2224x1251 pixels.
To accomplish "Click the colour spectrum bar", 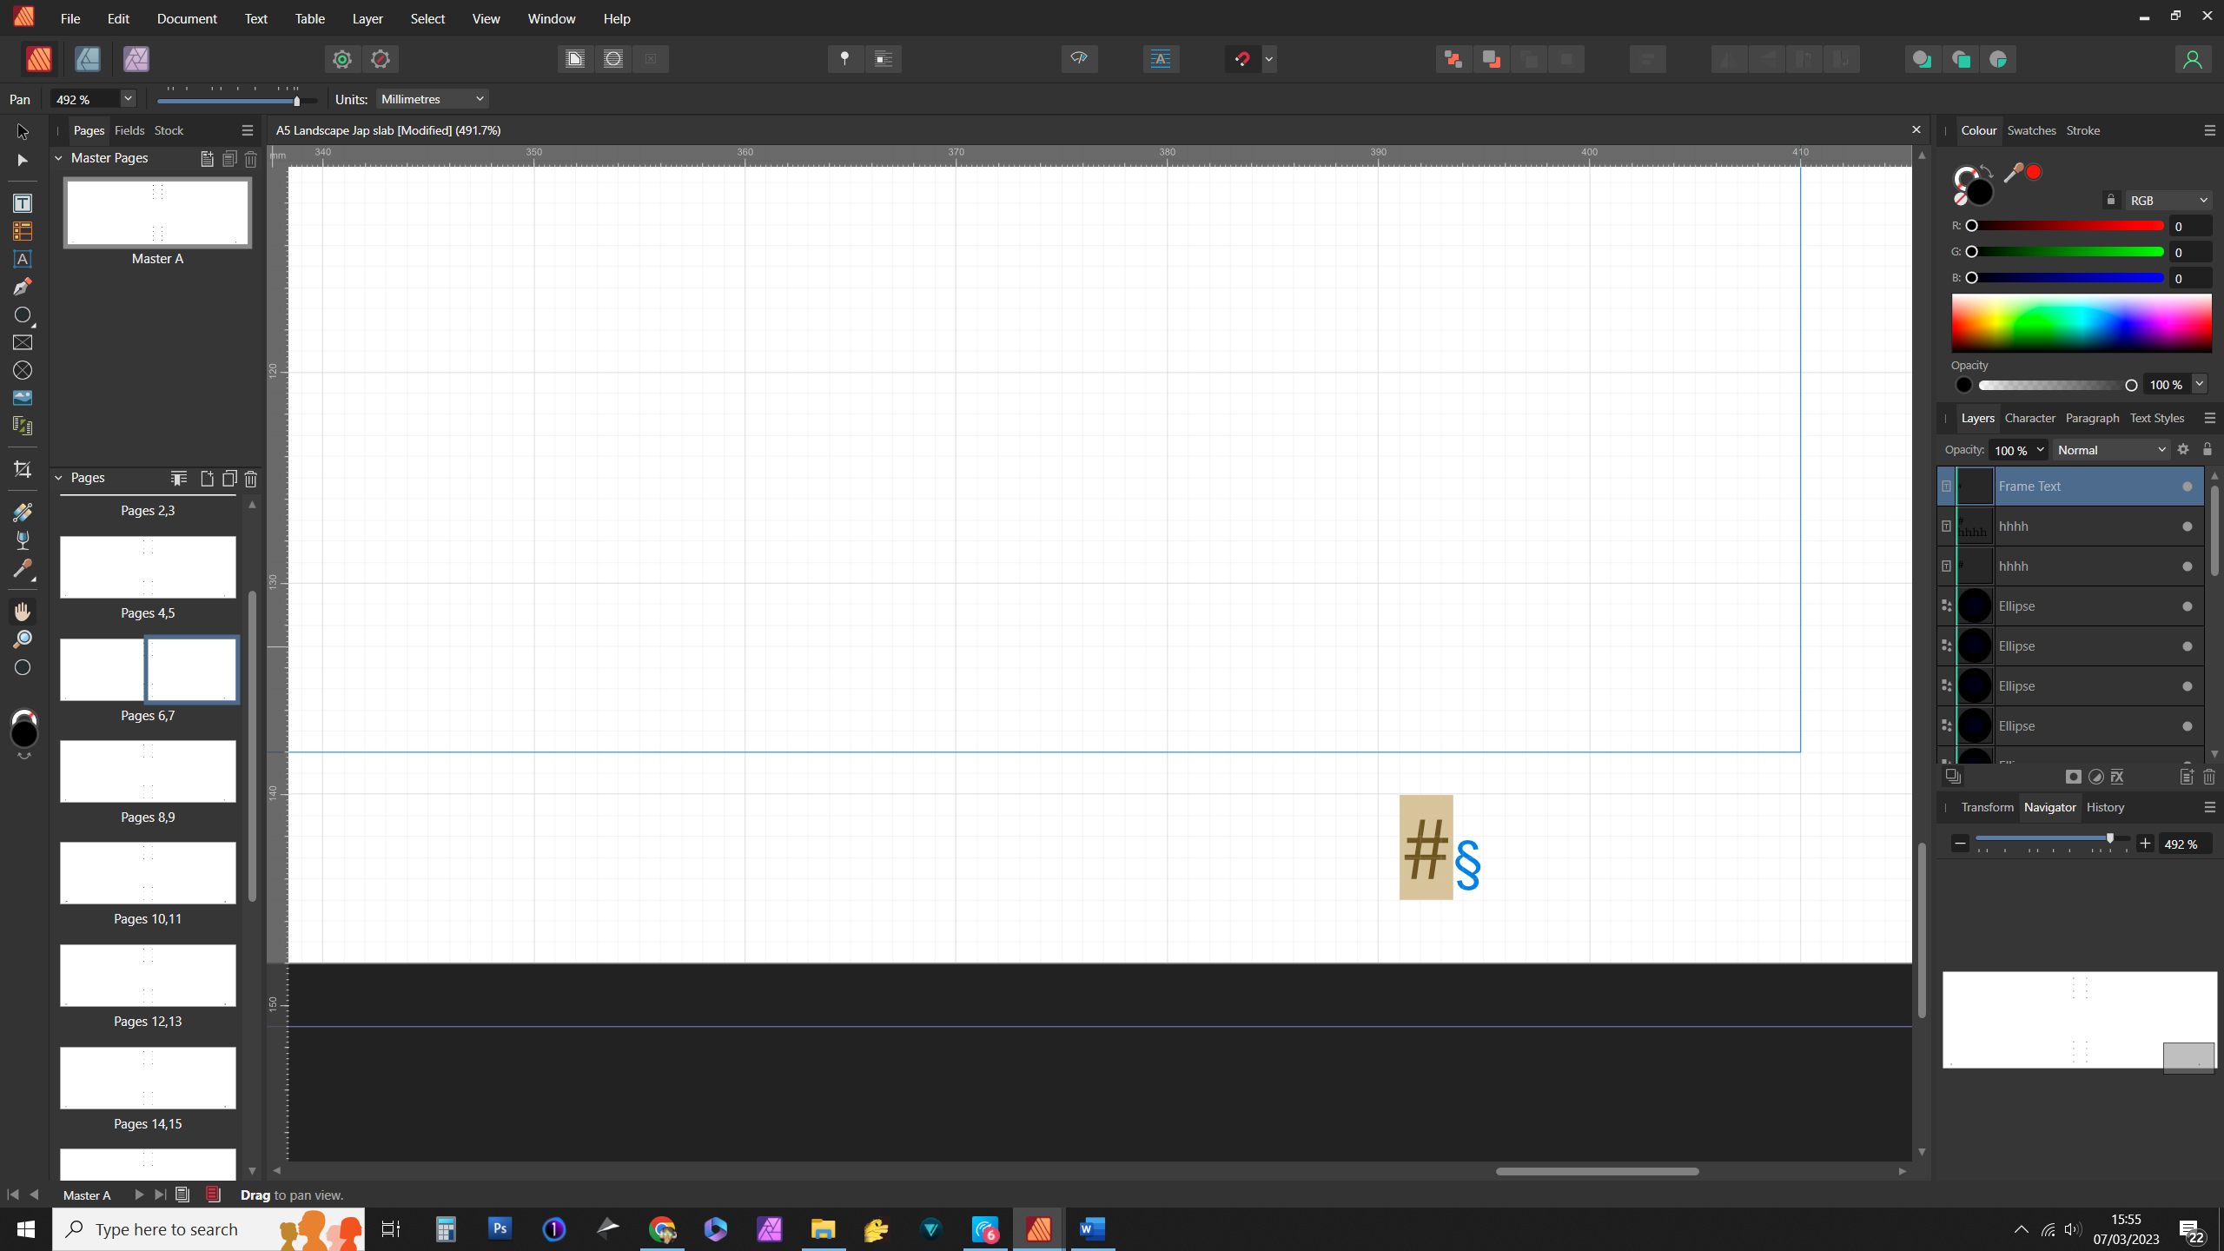I will point(2081,322).
